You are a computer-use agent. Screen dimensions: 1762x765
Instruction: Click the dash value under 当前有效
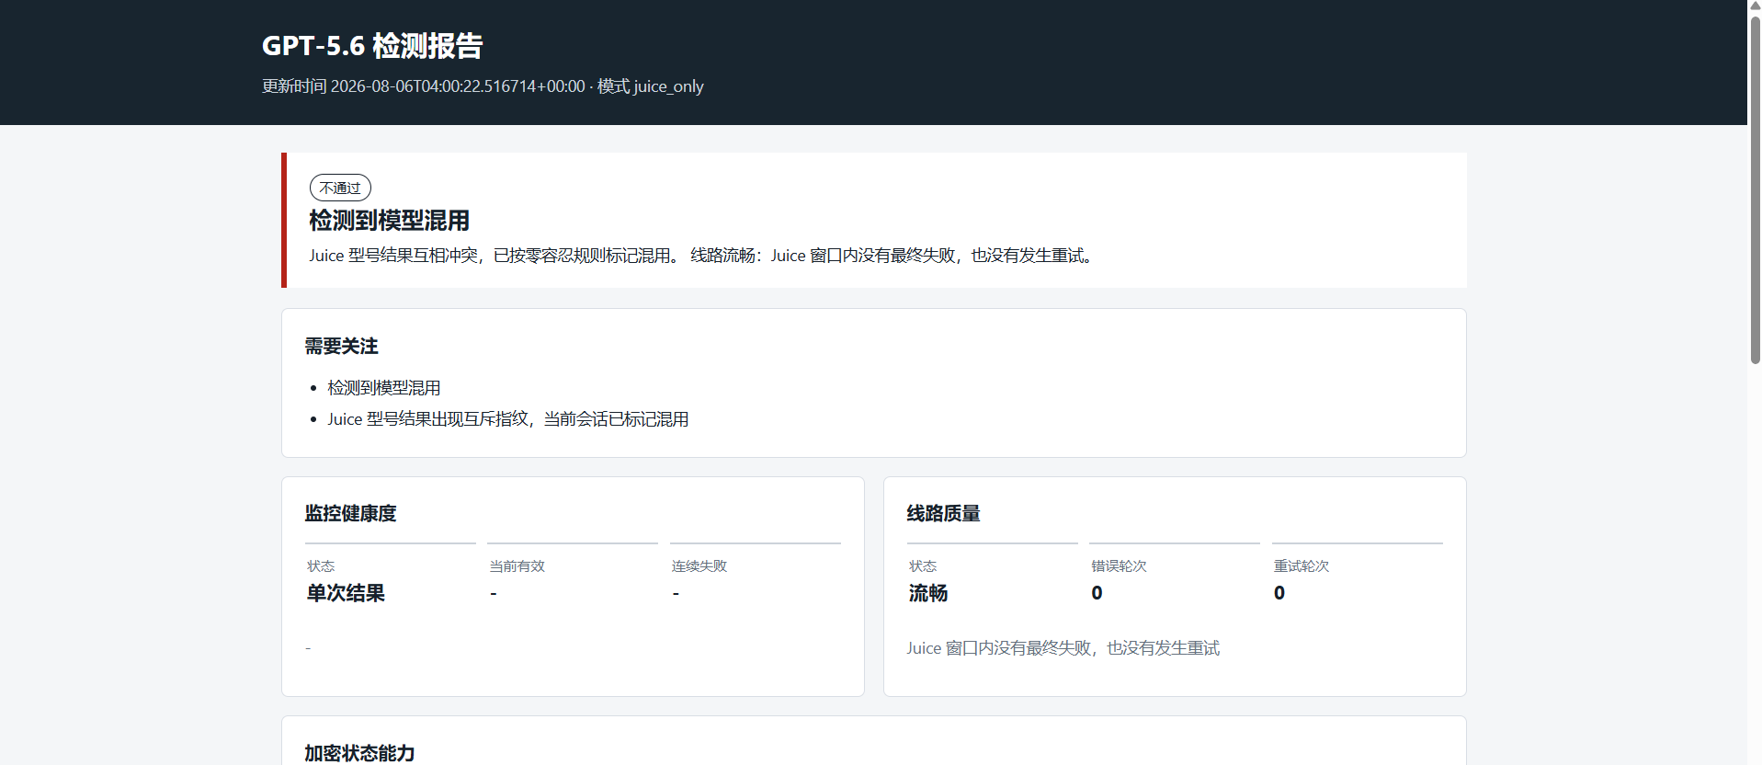(x=494, y=594)
